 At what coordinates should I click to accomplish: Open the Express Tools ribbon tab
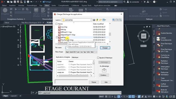(x=86, y=5)
